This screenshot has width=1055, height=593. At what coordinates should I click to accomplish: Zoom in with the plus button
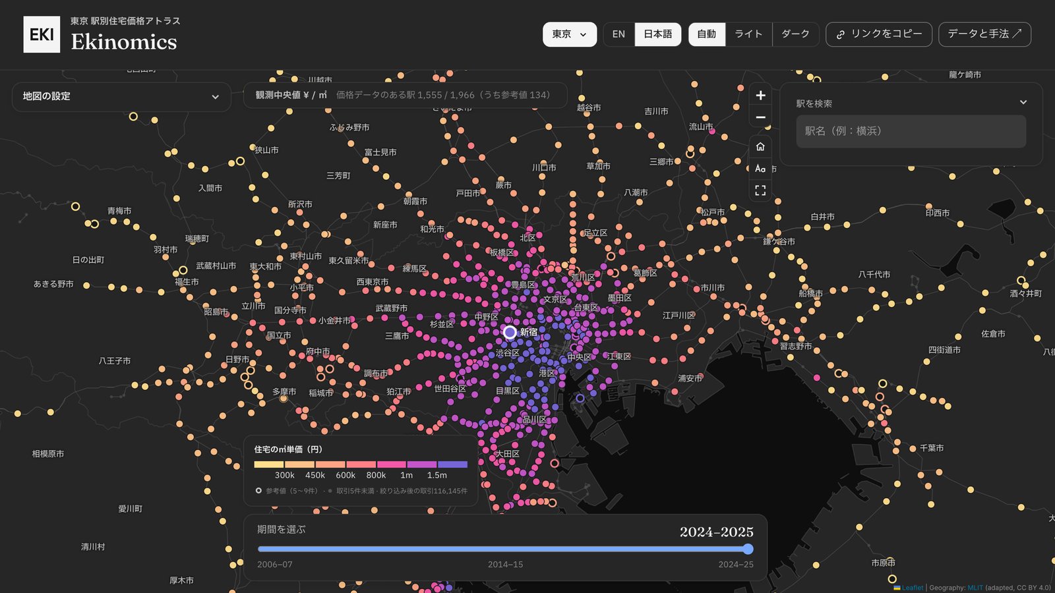pyautogui.click(x=760, y=96)
